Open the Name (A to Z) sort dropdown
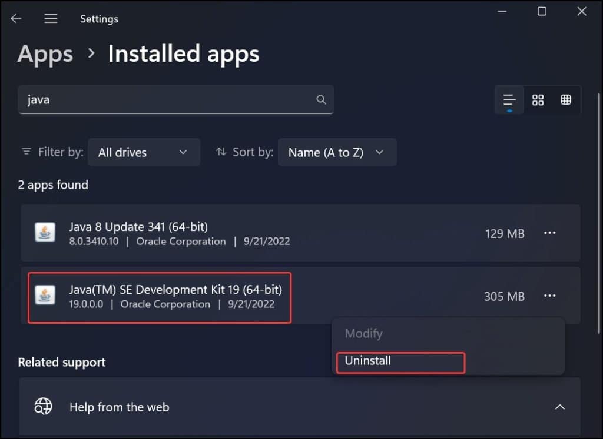Viewport: 603px width, 439px height. coord(337,152)
